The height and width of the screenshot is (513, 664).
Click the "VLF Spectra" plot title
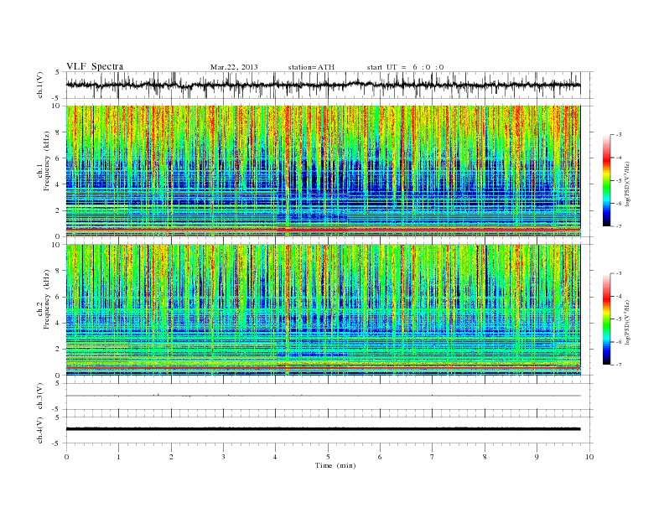[95, 66]
